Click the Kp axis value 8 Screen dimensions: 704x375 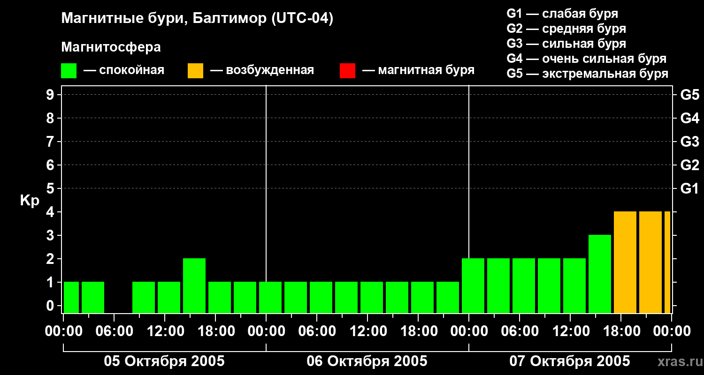click(x=51, y=118)
